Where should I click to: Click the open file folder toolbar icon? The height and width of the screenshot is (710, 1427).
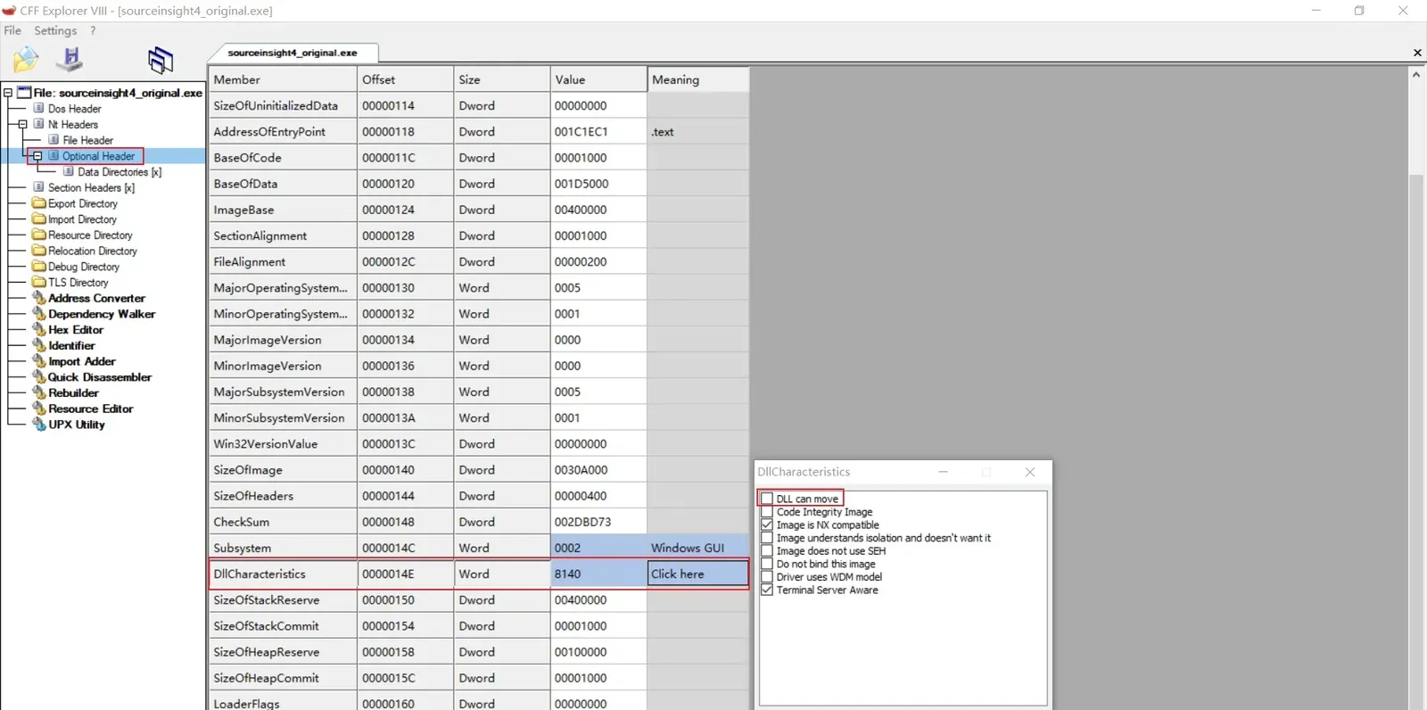pyautogui.click(x=26, y=60)
